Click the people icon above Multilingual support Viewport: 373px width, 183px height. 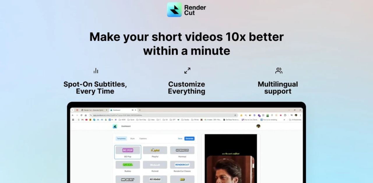point(279,71)
